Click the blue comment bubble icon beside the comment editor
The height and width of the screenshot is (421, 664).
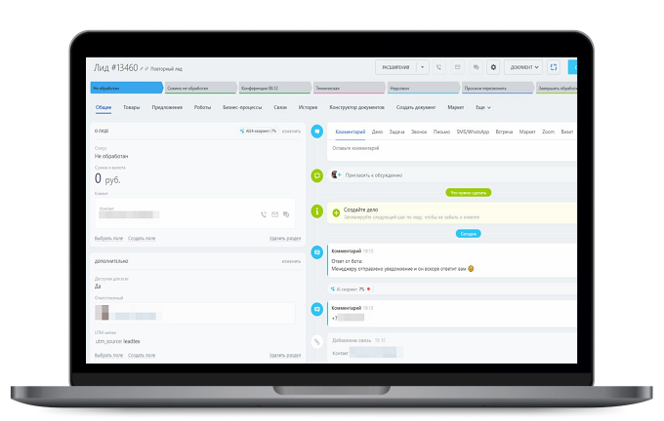pyautogui.click(x=316, y=131)
